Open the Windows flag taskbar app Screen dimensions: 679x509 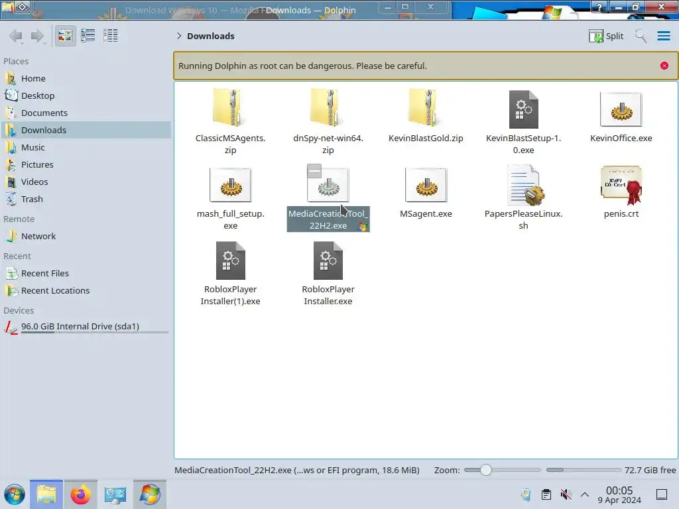click(x=150, y=494)
